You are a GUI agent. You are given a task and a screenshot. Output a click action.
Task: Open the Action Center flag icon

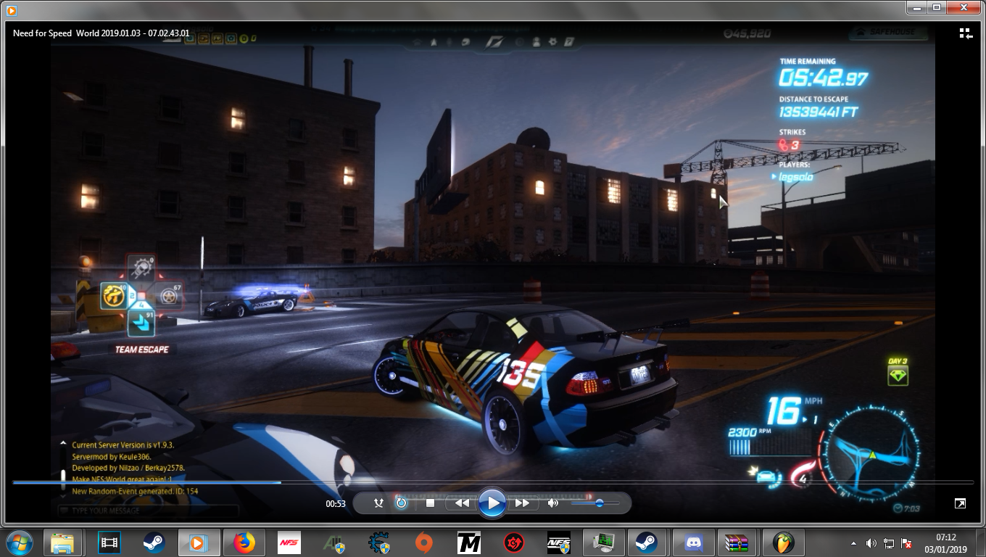(906, 543)
